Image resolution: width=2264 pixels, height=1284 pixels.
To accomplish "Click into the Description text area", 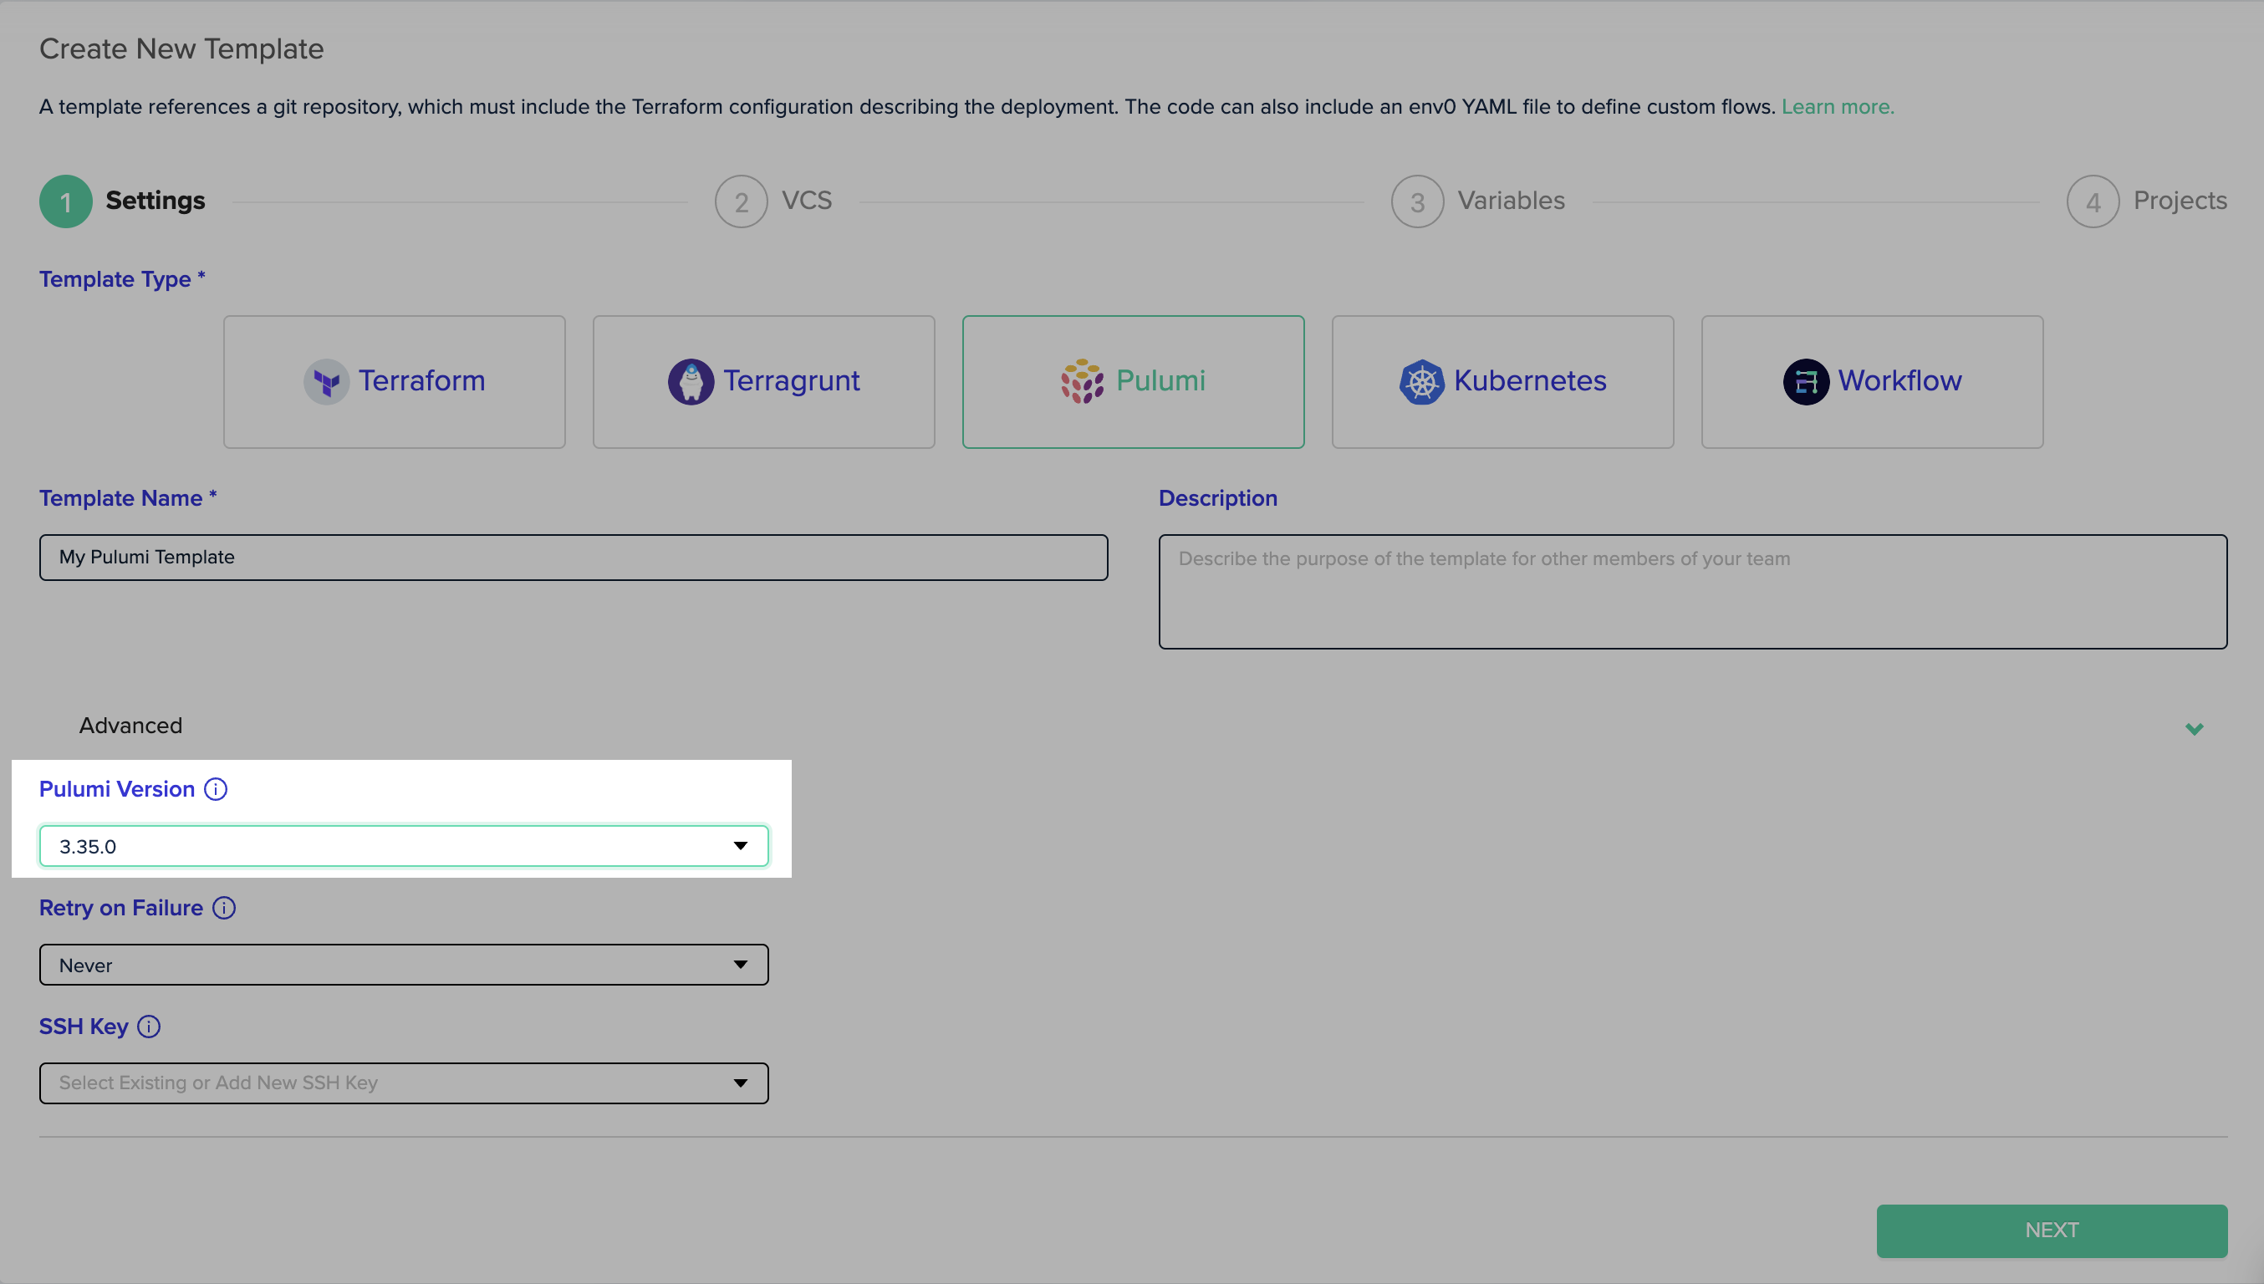I will 1691,592.
